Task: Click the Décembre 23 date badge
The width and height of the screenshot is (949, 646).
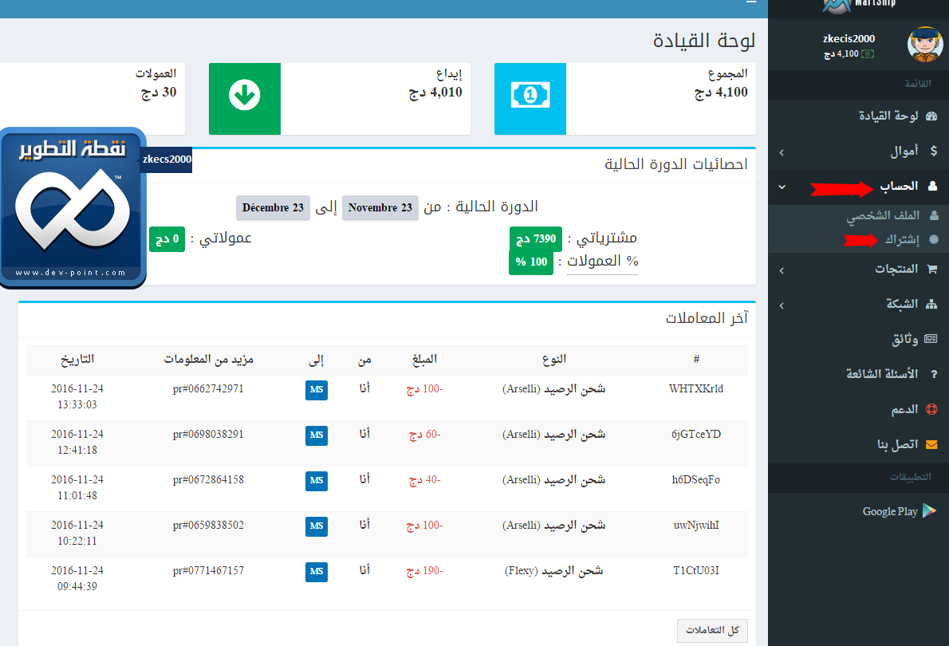Action: pos(273,207)
